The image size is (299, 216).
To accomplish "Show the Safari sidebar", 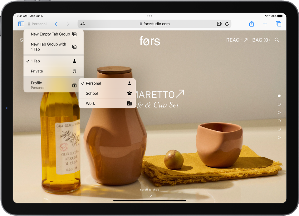I will 21,24.
